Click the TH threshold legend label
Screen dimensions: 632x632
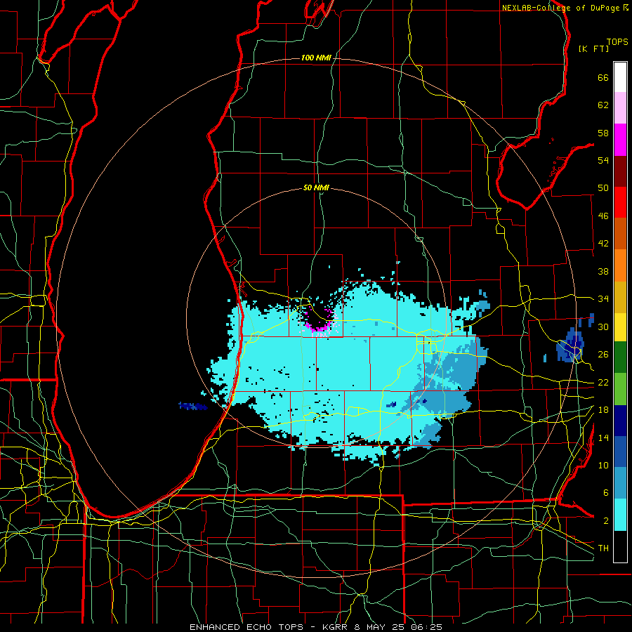603,548
